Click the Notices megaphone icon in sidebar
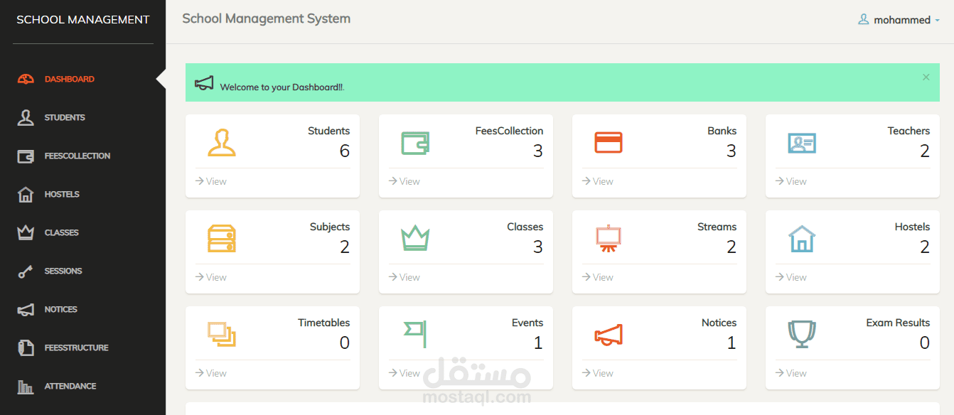 26,310
